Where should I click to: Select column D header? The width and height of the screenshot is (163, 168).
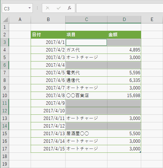tap(124, 19)
